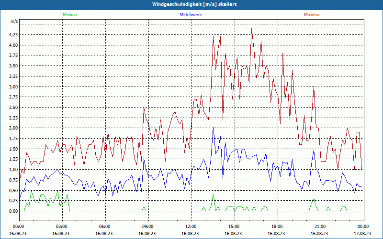Click the 03:00 time axis label
The image size is (383, 239).
(62, 227)
